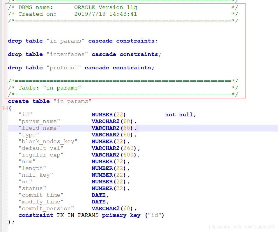Click the create table "in_params" line
The width and height of the screenshot is (278, 232).
tap(50, 101)
